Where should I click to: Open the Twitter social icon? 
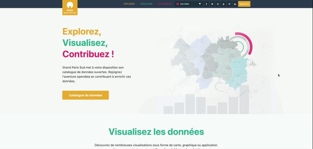pyautogui.click(x=212, y=4)
